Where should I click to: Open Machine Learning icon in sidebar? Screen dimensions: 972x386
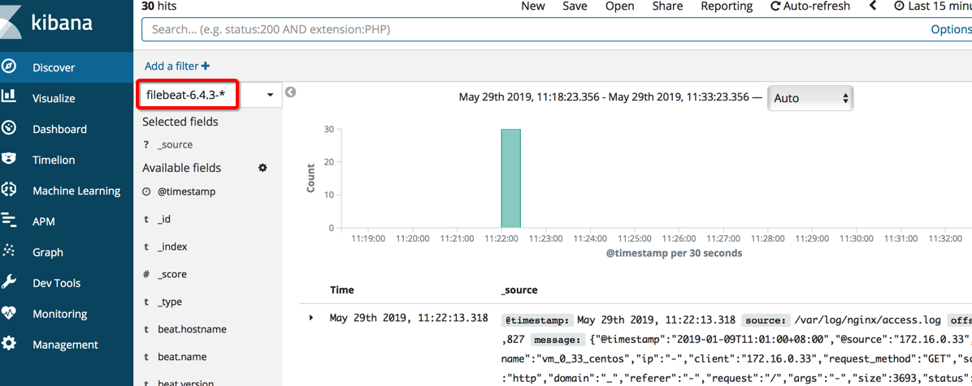[x=9, y=191]
